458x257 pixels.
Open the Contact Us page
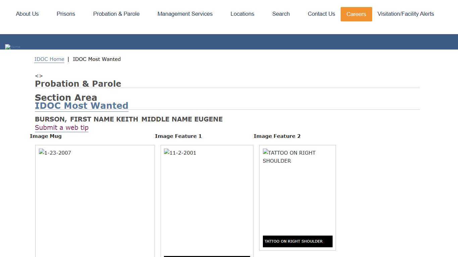321,14
